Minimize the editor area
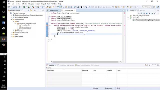 pos(120,10)
